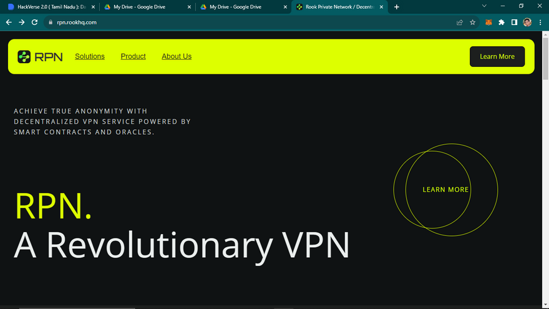Visit the About Us link

[x=177, y=56]
